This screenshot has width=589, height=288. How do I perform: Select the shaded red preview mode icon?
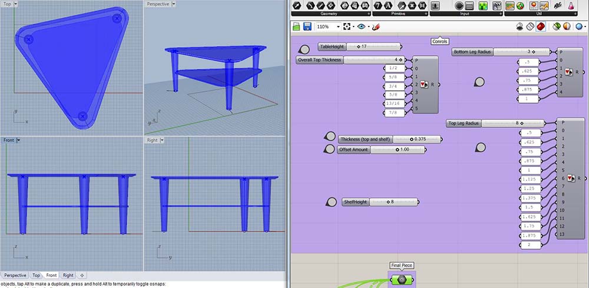(540, 27)
